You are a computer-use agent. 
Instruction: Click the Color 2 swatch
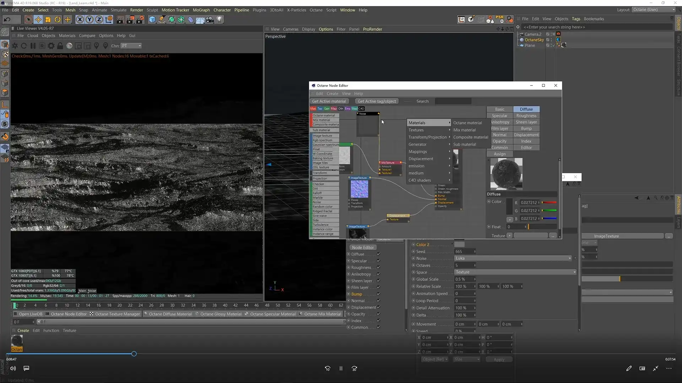(x=459, y=244)
